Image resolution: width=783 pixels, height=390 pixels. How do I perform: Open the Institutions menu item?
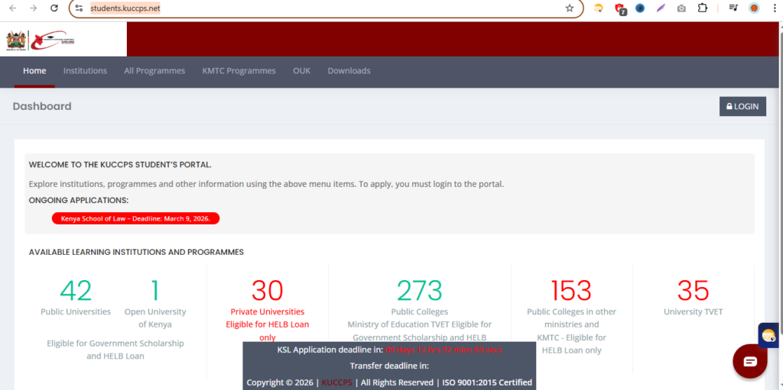pos(85,71)
